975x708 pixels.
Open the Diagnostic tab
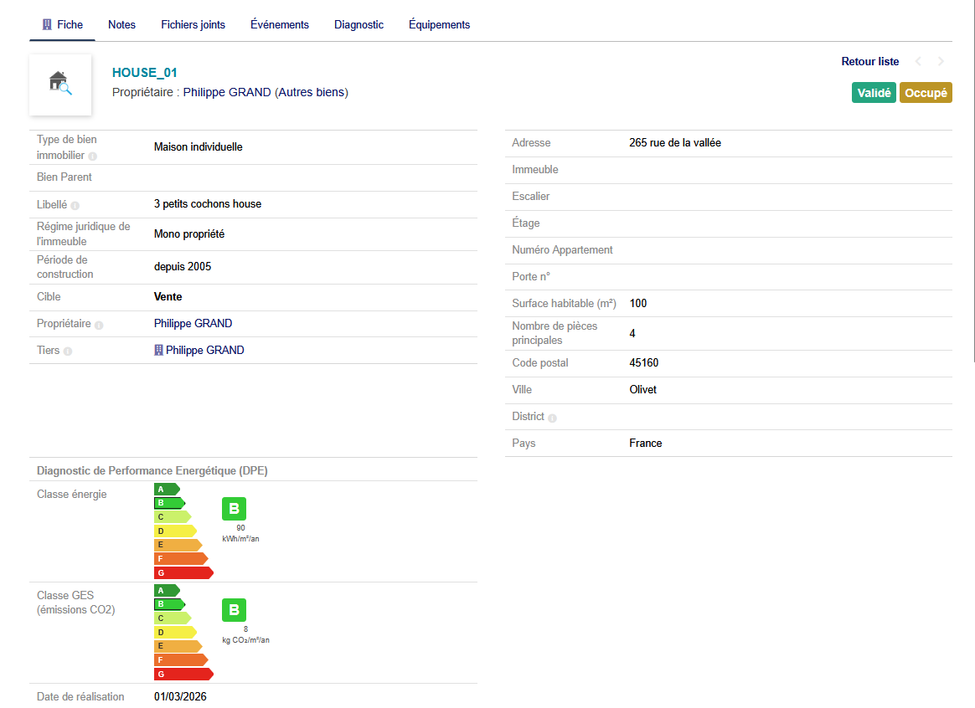pyautogui.click(x=359, y=25)
